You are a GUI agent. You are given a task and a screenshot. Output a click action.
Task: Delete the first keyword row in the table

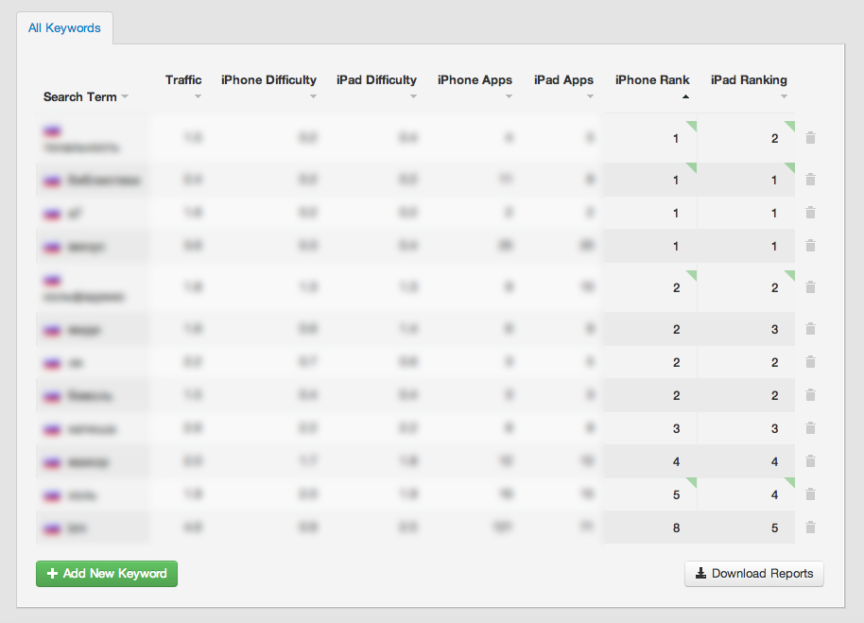click(810, 138)
